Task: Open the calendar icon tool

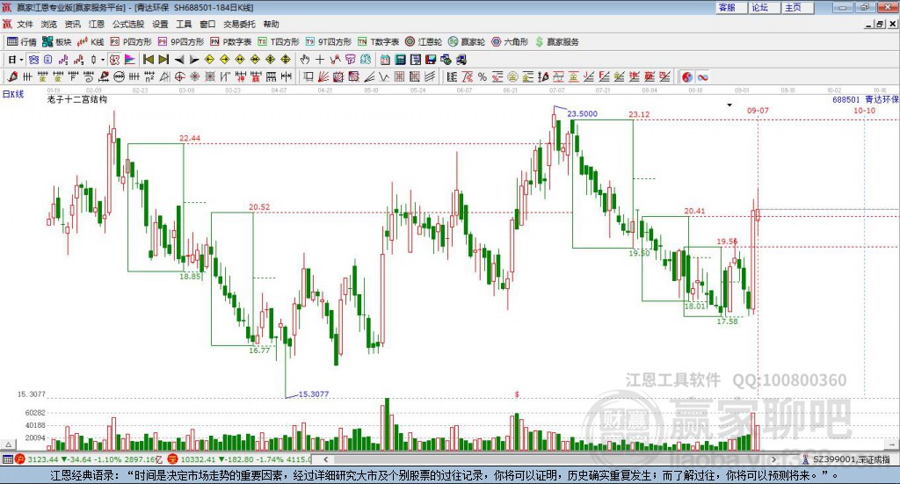Action: tap(385, 60)
